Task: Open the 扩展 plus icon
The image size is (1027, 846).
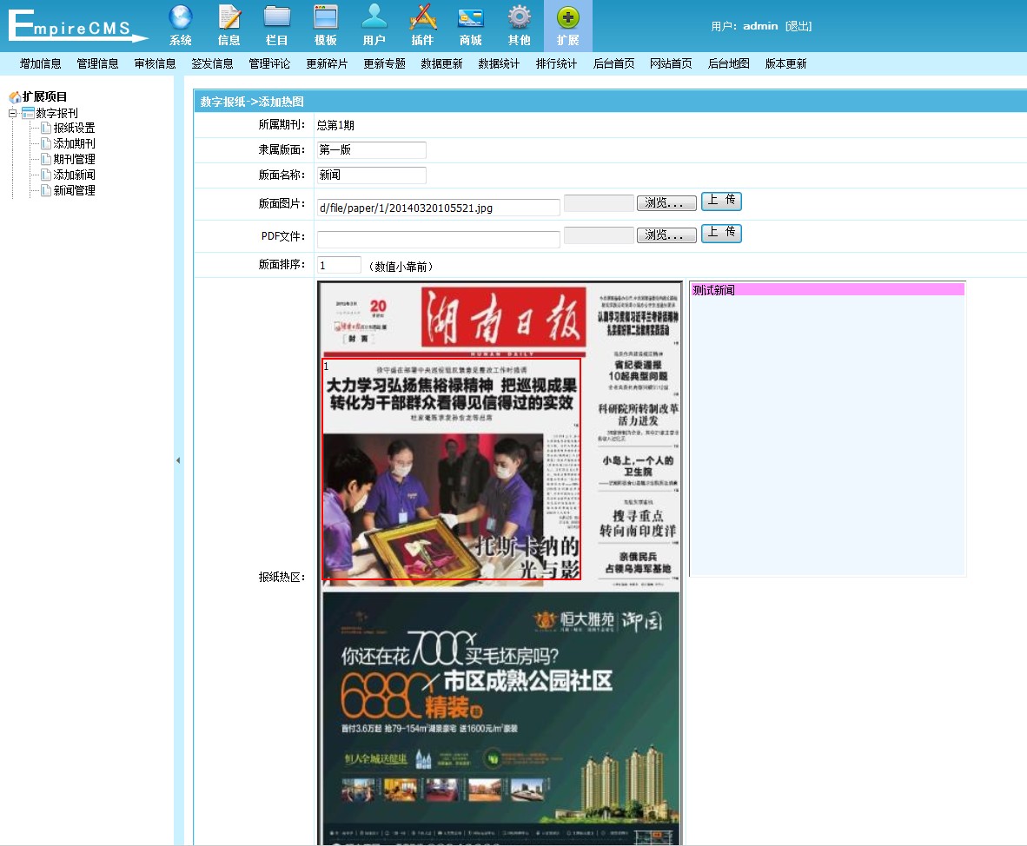Action: pyautogui.click(x=568, y=17)
